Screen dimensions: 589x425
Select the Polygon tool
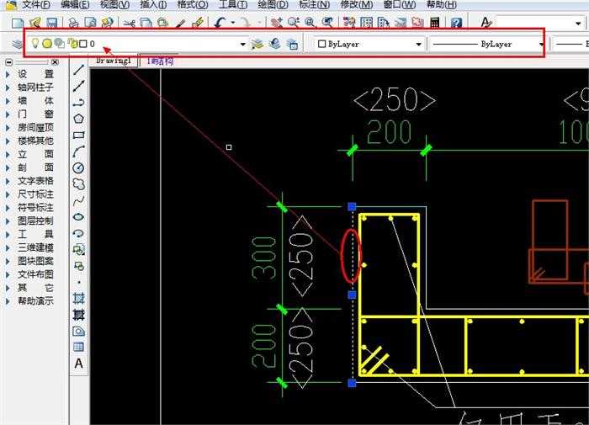pos(78,119)
